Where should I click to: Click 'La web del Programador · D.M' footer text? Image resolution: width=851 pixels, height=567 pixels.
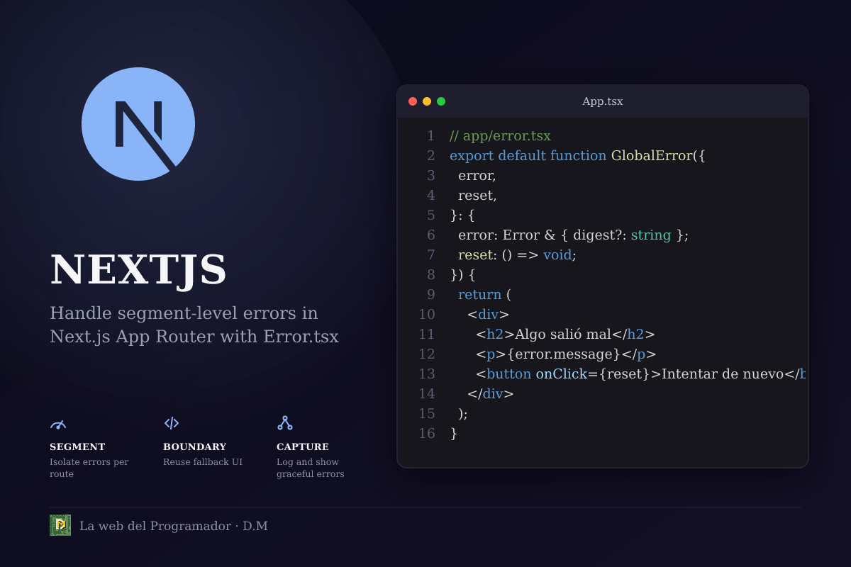point(174,526)
